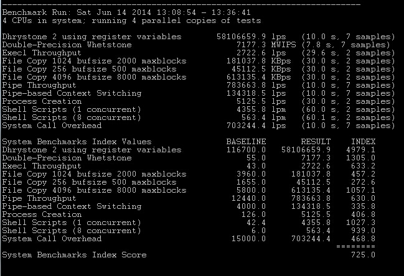Click Execl Throughput index 633.2

tap(364, 166)
